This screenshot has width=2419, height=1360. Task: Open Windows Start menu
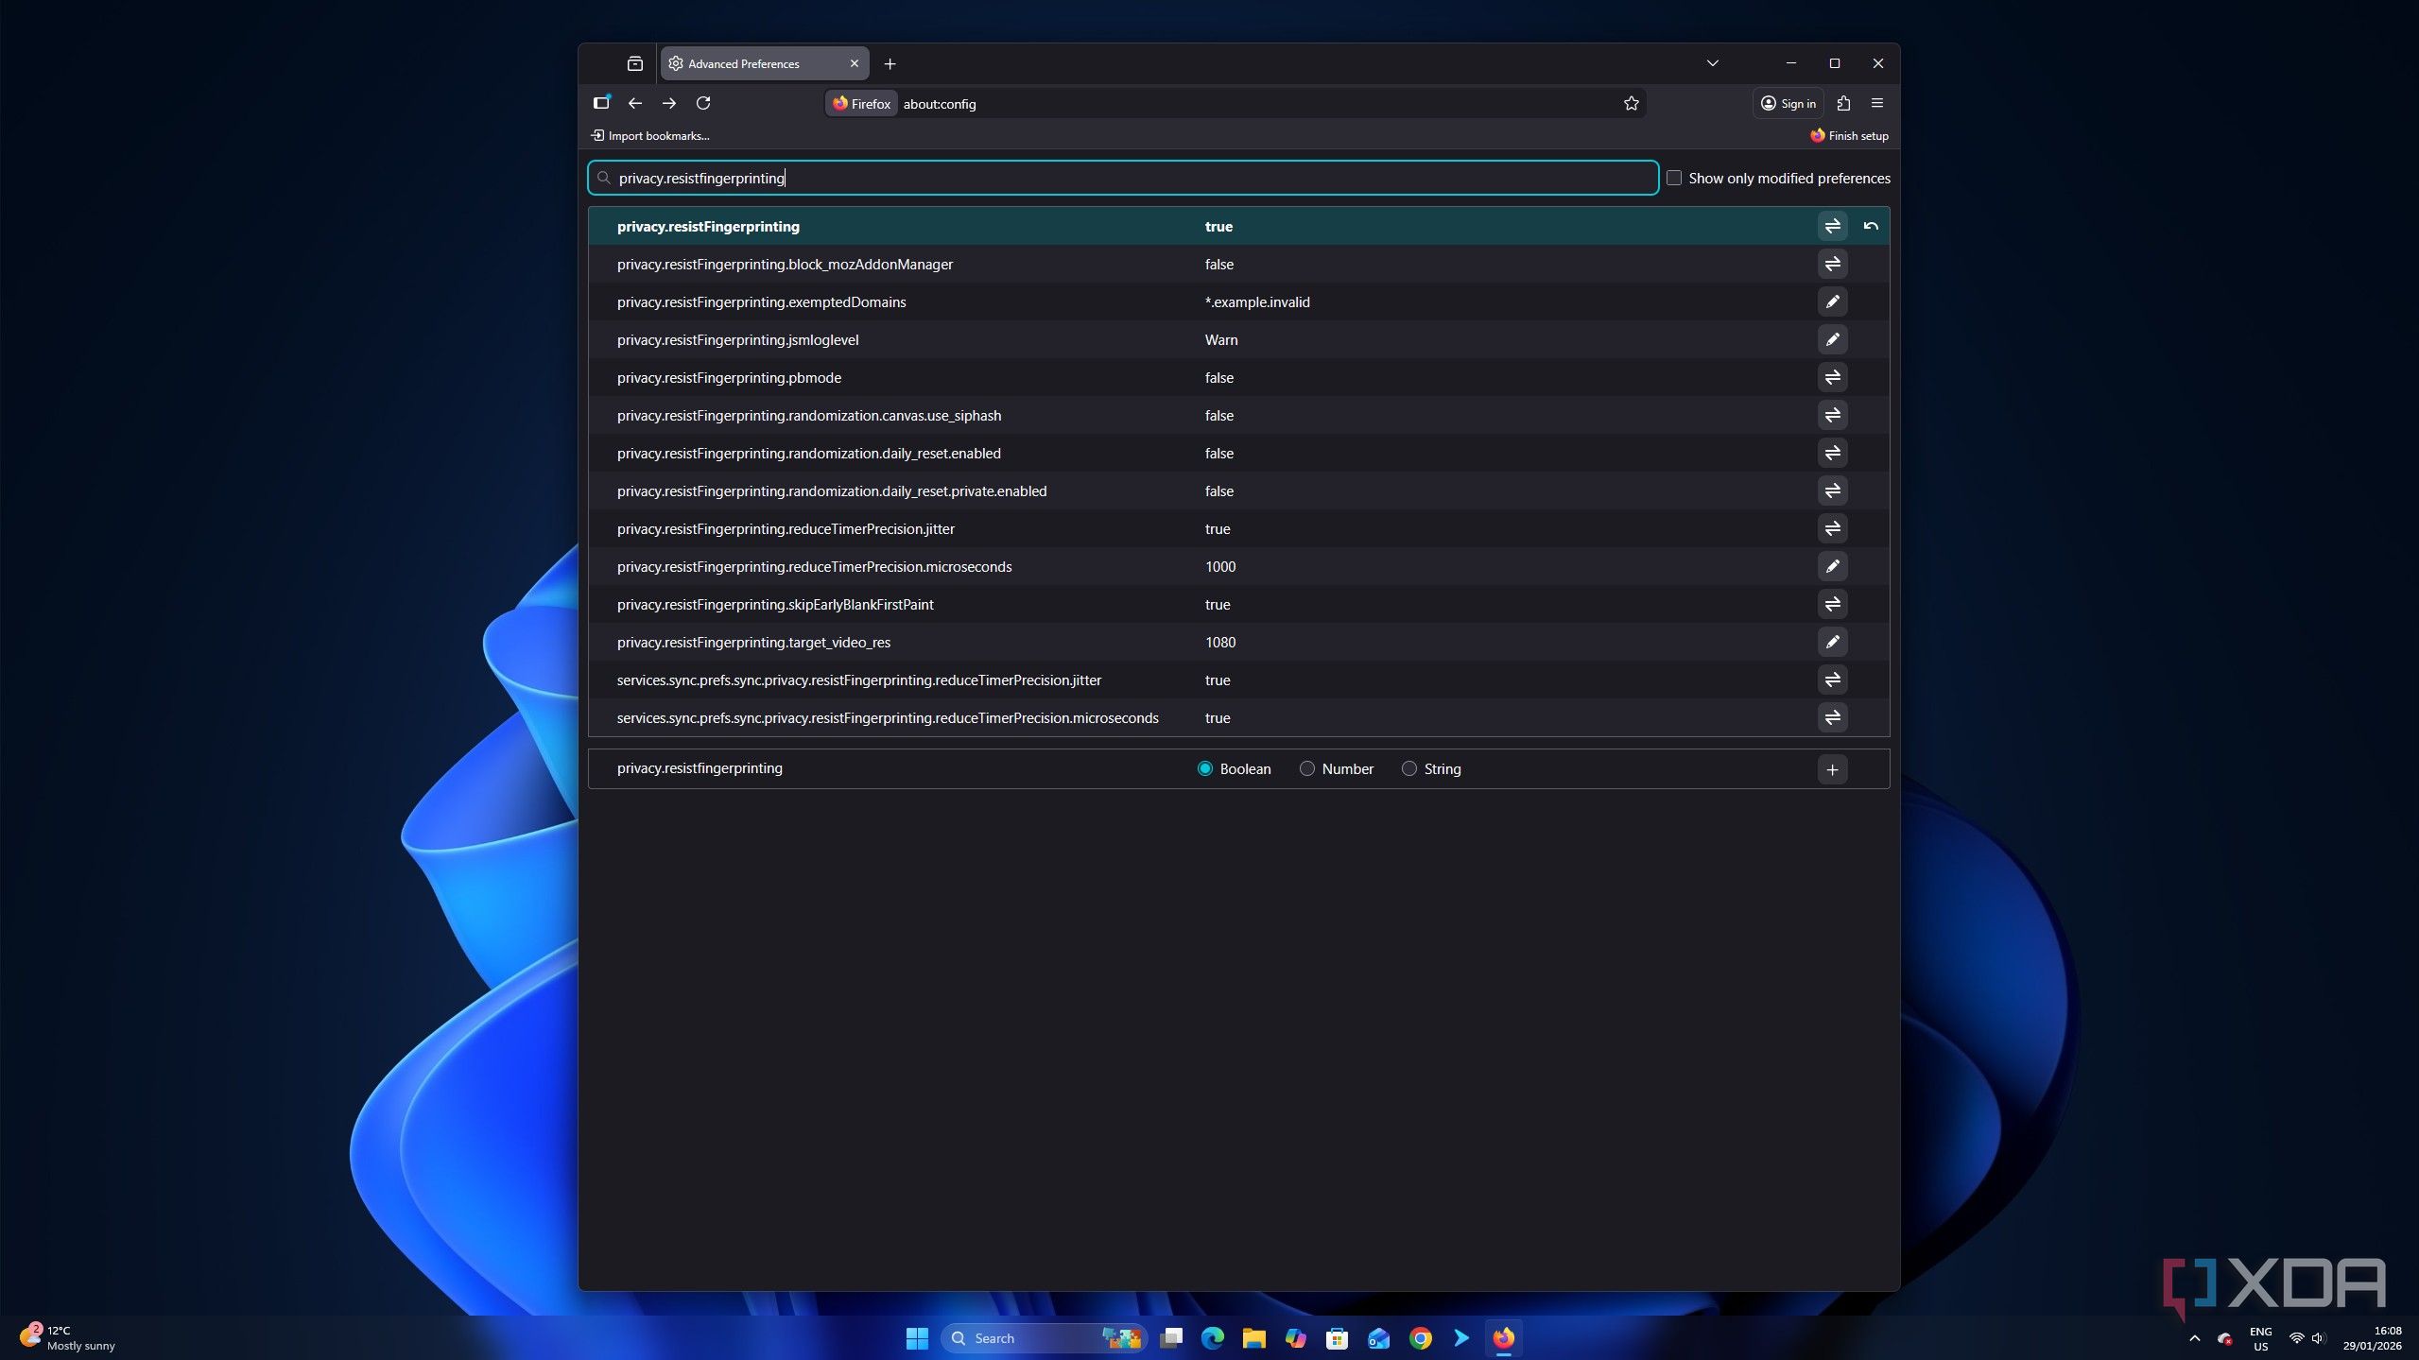[917, 1338]
